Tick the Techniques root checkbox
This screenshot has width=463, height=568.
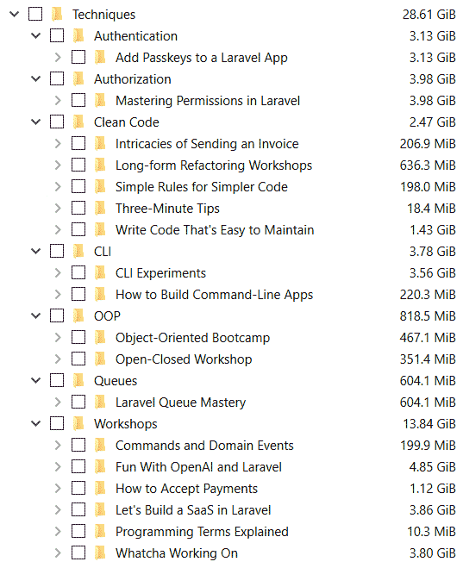(35, 14)
